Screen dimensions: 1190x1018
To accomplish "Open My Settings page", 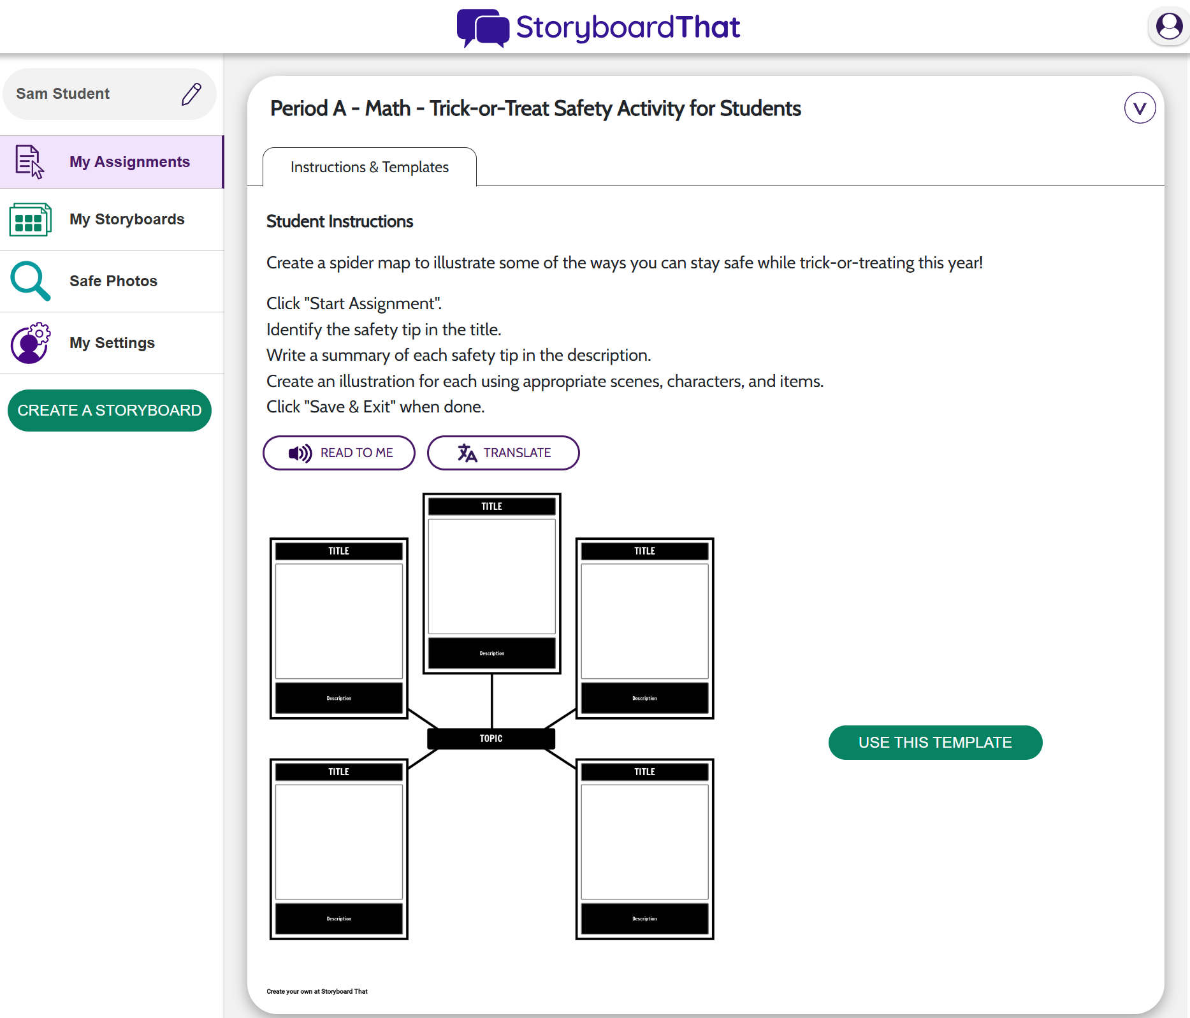I will (x=112, y=343).
